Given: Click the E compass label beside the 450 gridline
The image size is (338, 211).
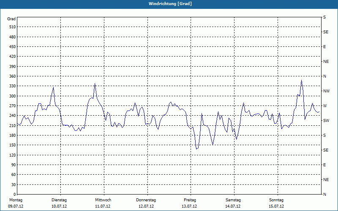Looking at the screenshot, I should click(324, 47).
